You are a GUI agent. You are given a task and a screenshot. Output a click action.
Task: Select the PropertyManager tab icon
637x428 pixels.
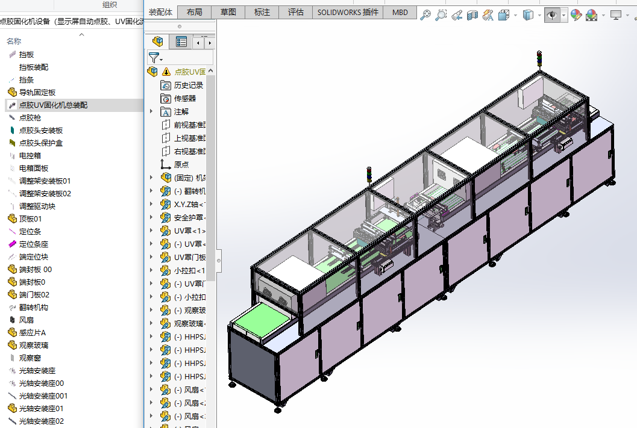coord(181,42)
